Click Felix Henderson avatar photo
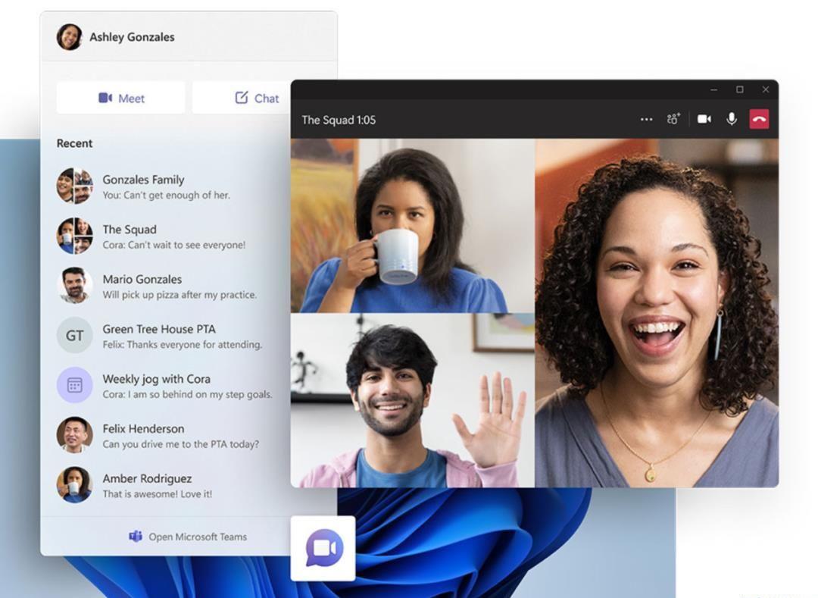 click(74, 435)
